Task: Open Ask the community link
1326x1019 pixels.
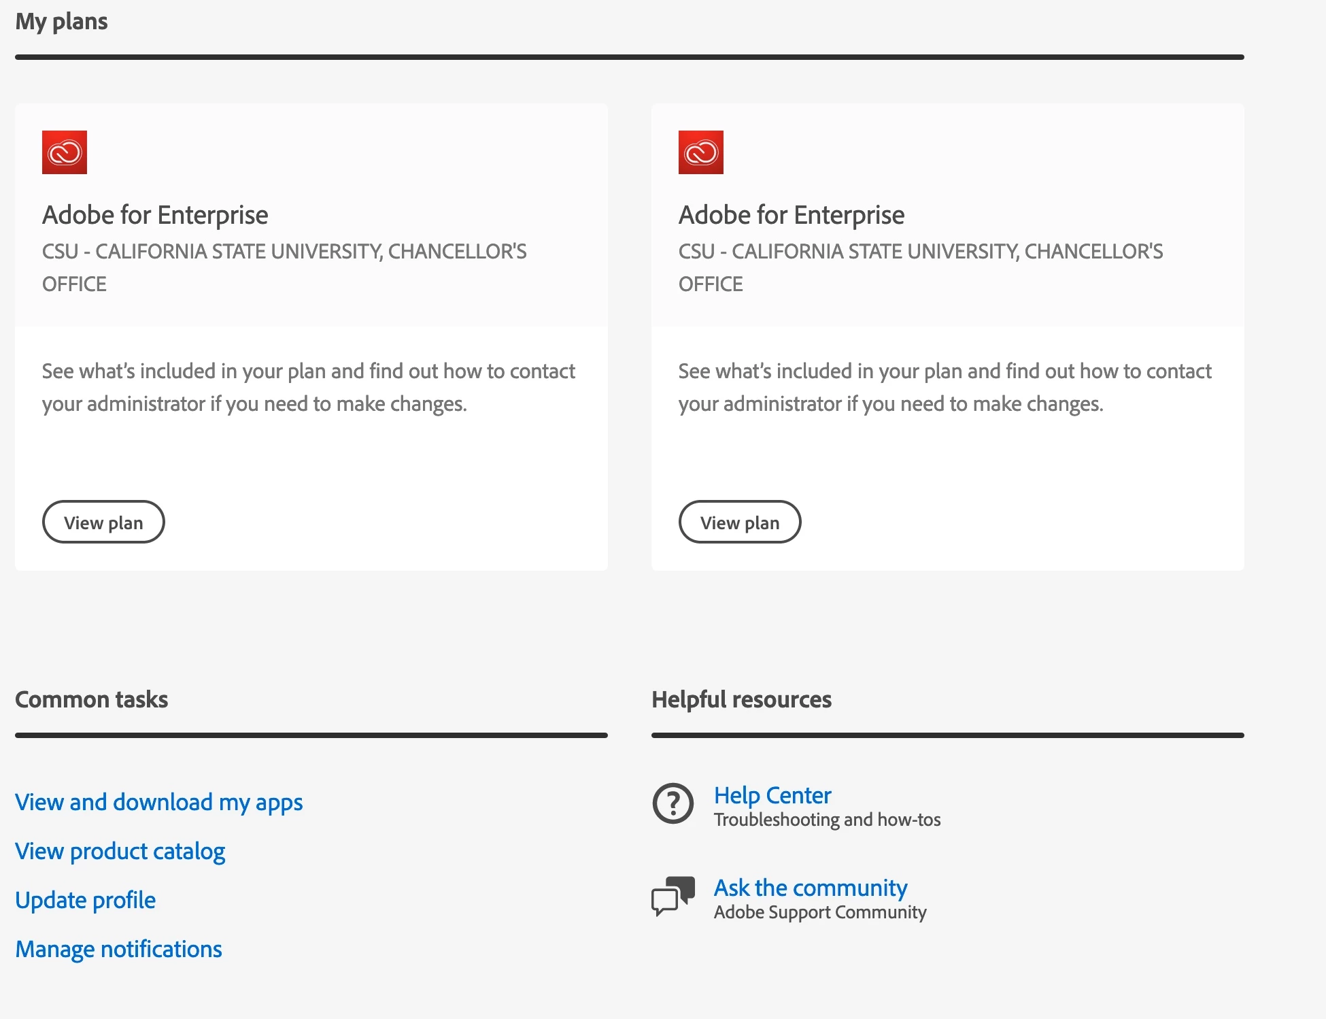Action: (811, 888)
